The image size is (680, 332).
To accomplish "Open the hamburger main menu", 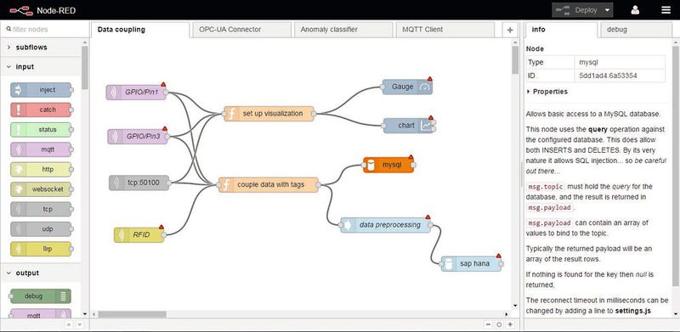I will (x=666, y=10).
